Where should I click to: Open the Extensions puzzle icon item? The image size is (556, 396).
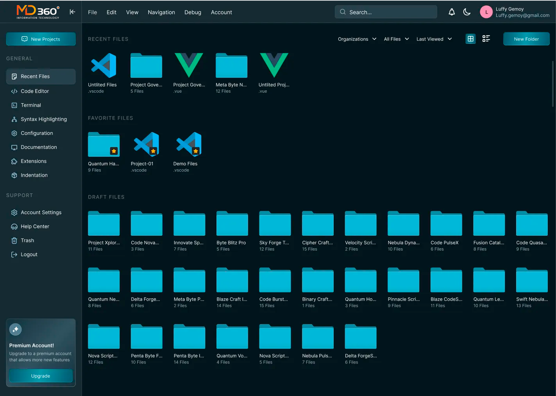pos(33,161)
